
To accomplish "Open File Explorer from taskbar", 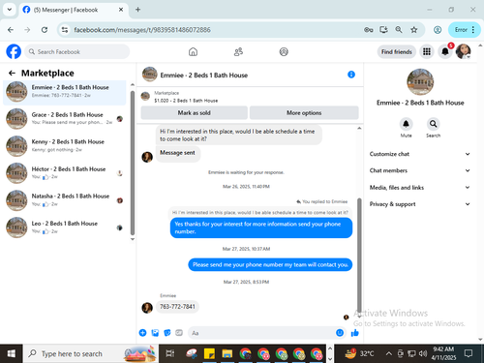I will pyautogui.click(x=227, y=353).
